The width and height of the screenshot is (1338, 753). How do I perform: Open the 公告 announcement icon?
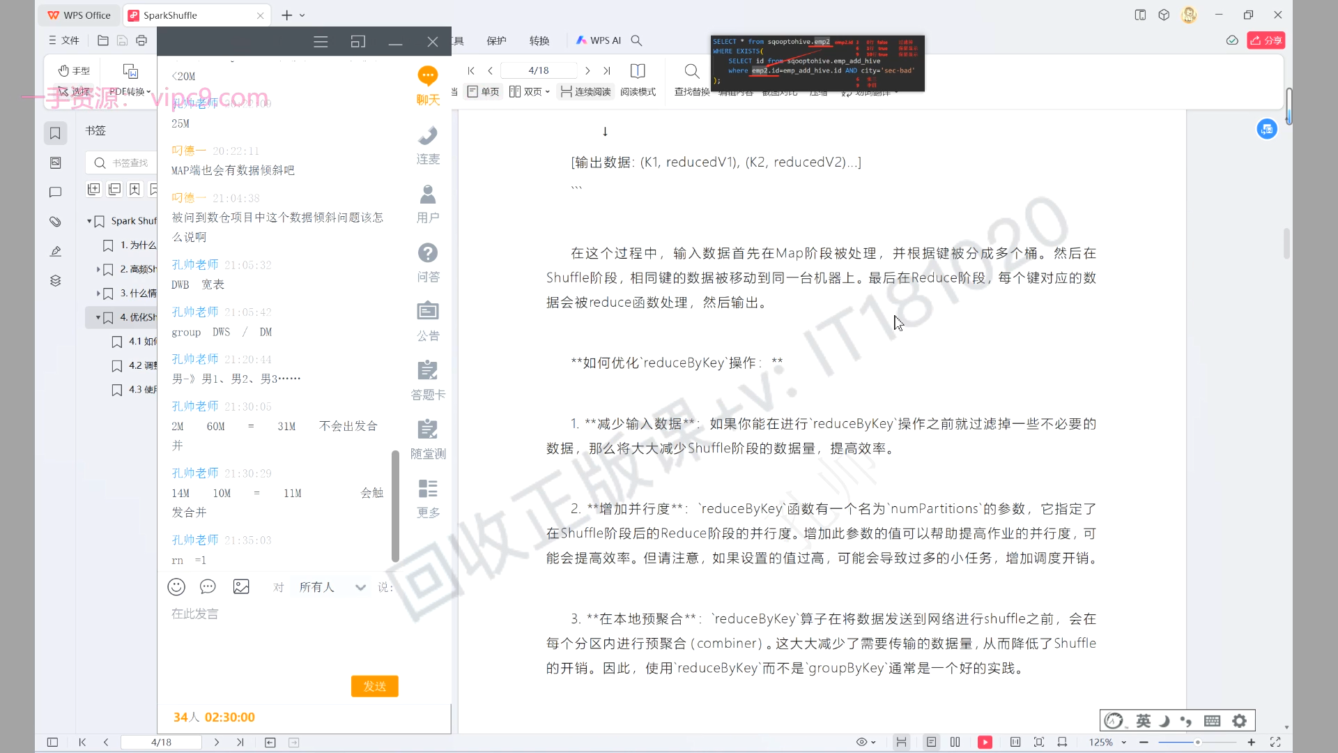(x=428, y=312)
